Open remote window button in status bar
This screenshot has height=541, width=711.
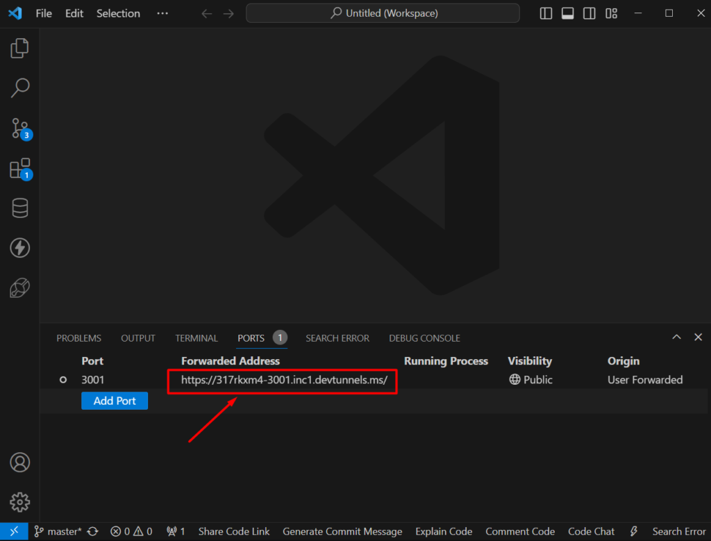(14, 531)
